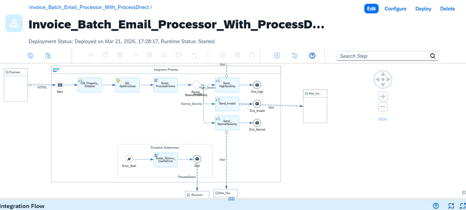Select the End_Normal message end event
The height and width of the screenshot is (210, 466).
(257, 123)
